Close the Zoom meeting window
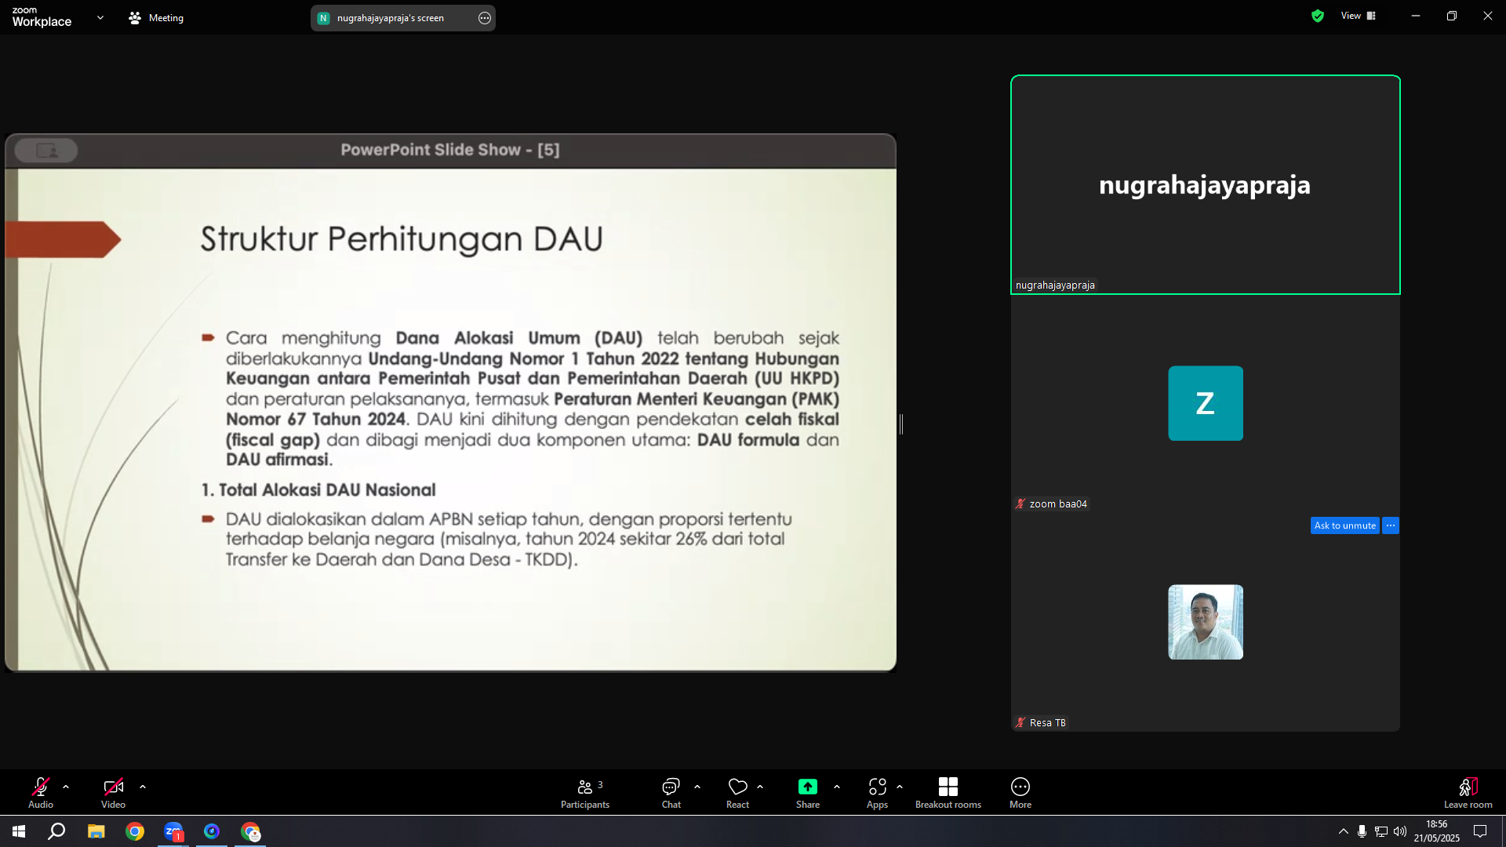The height and width of the screenshot is (847, 1506). click(x=1488, y=16)
